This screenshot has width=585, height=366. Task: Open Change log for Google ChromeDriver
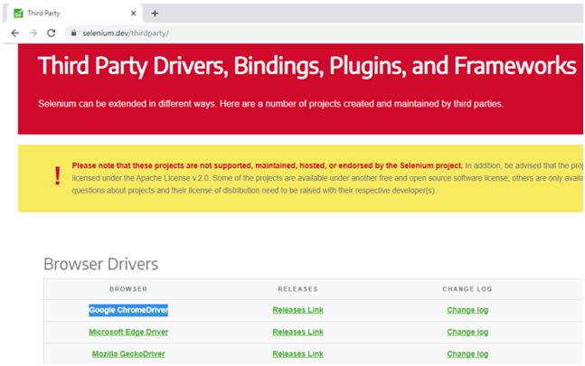[467, 310]
